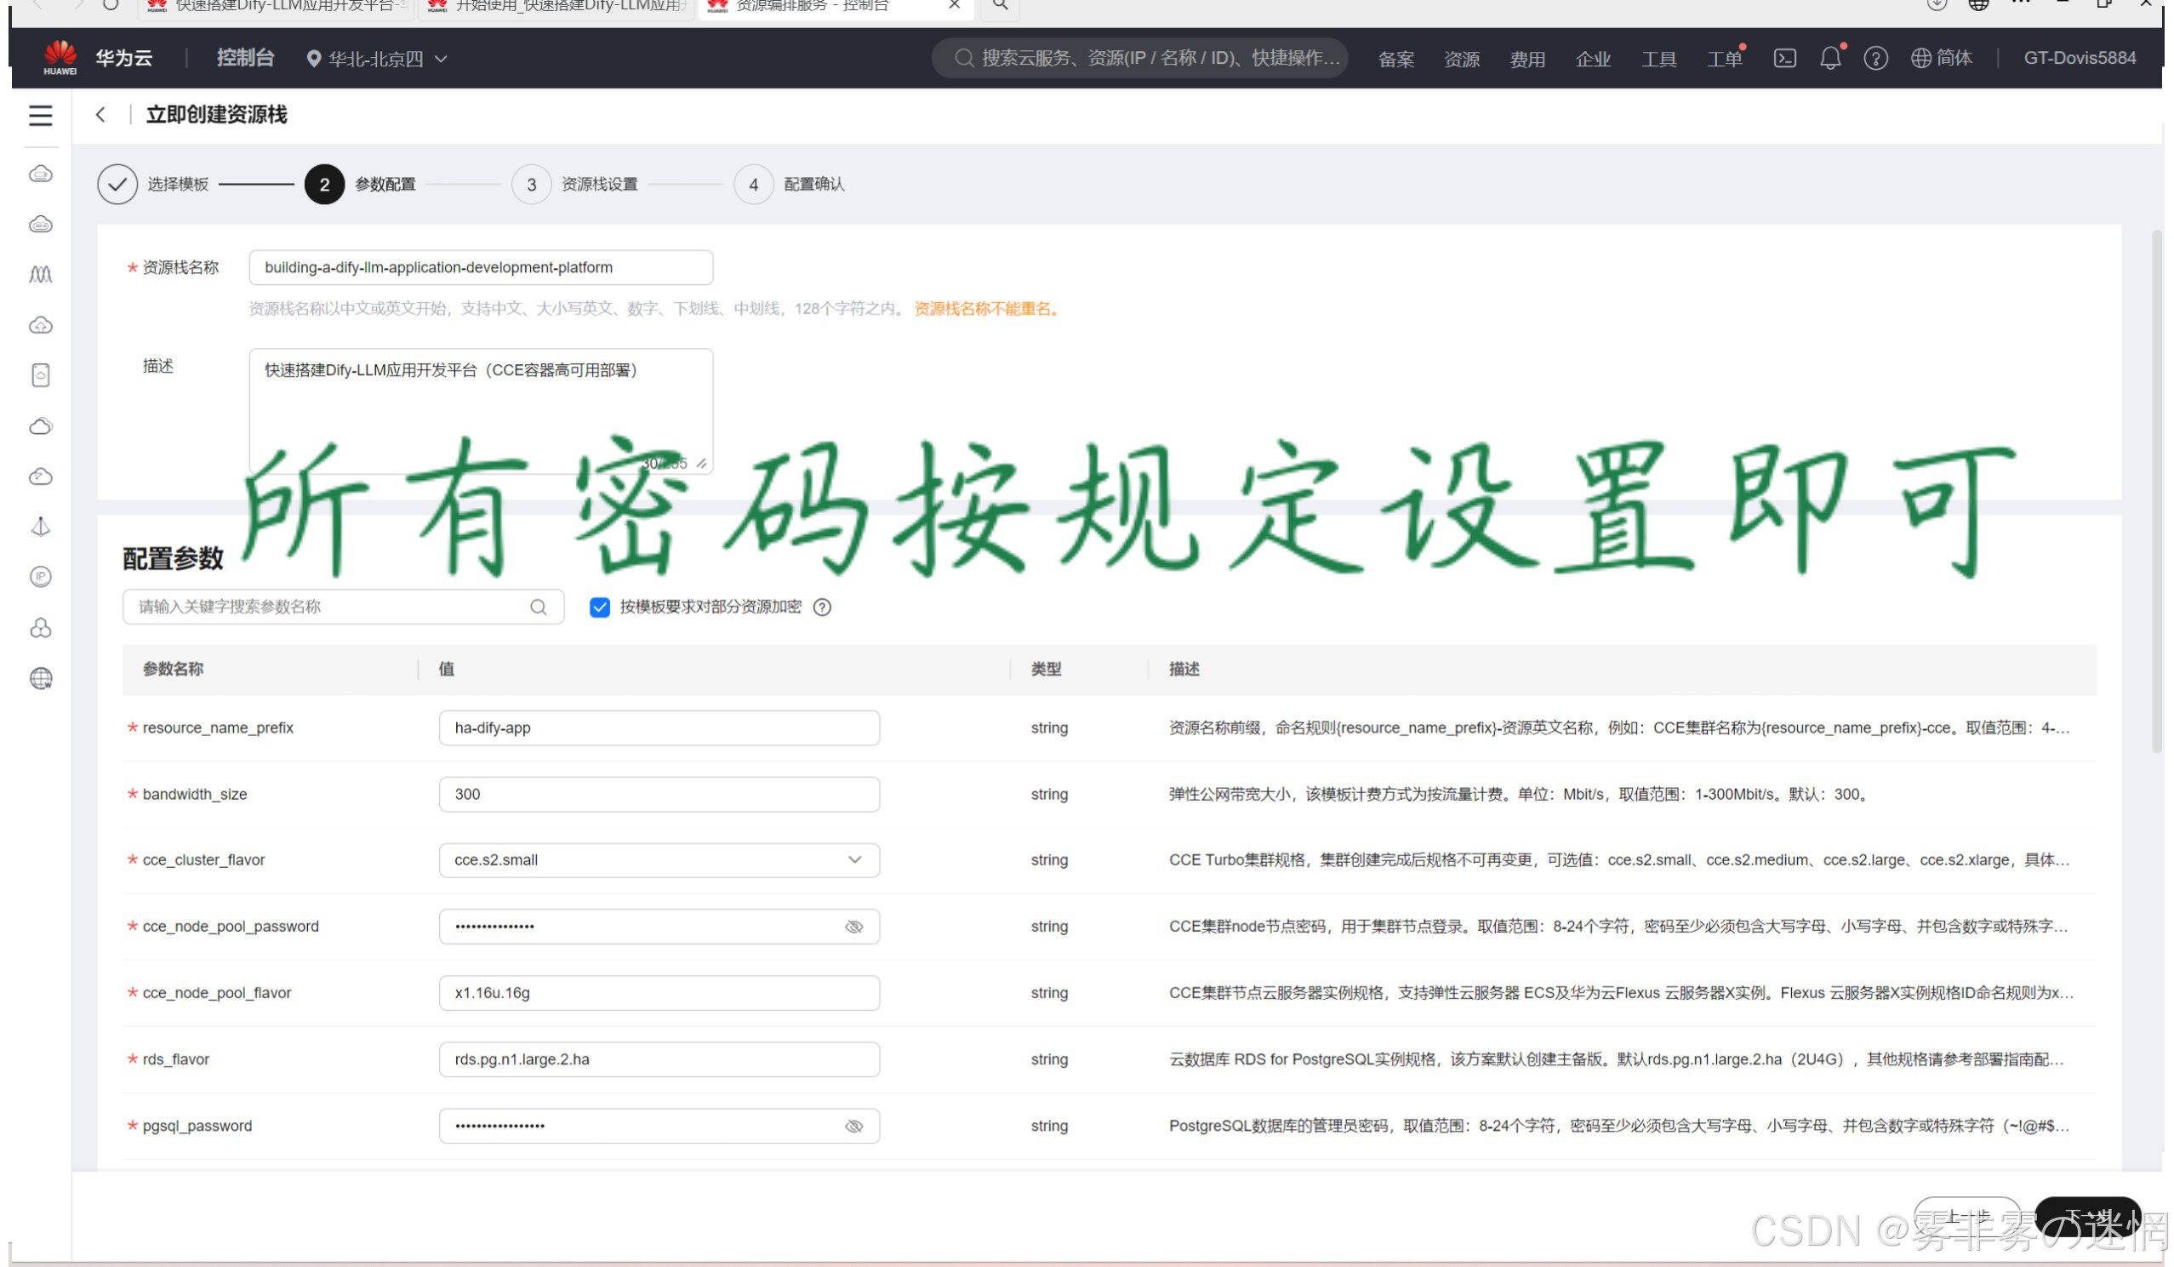Click the 下一步 next button
The width and height of the screenshot is (2174, 1267).
[2088, 1216]
